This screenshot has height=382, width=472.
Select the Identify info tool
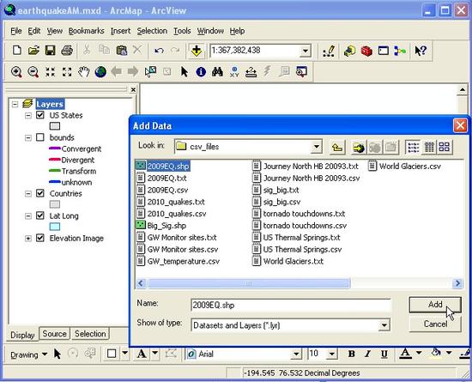pyautogui.click(x=201, y=71)
